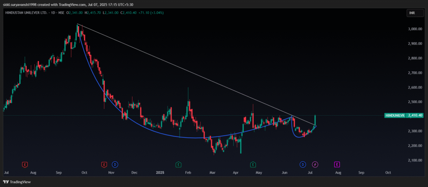Click the 2,800.00 price axis label
Viewport: 428px width, 187px height.
point(415,58)
